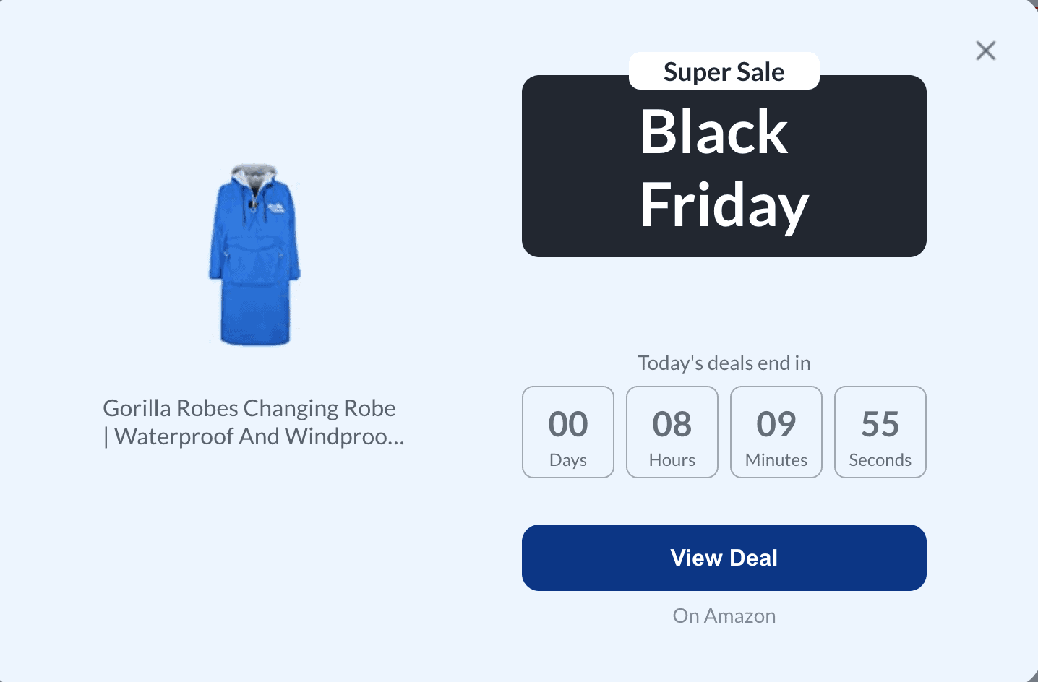
Task: Expand the Waterproof And Windproof description
Action: [254, 436]
